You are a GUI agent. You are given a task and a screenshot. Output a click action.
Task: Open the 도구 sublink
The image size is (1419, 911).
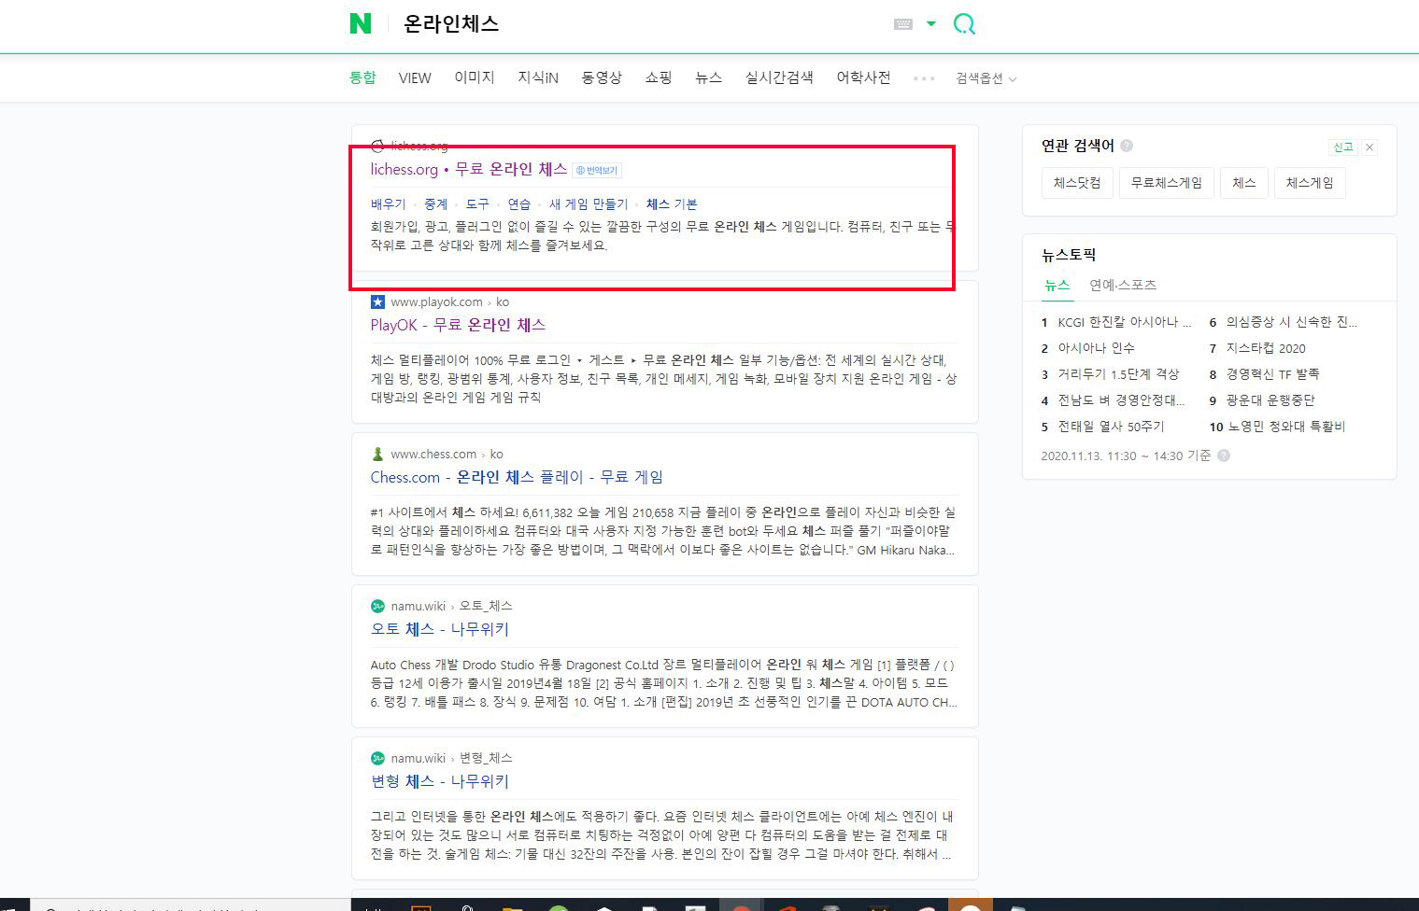click(x=477, y=203)
